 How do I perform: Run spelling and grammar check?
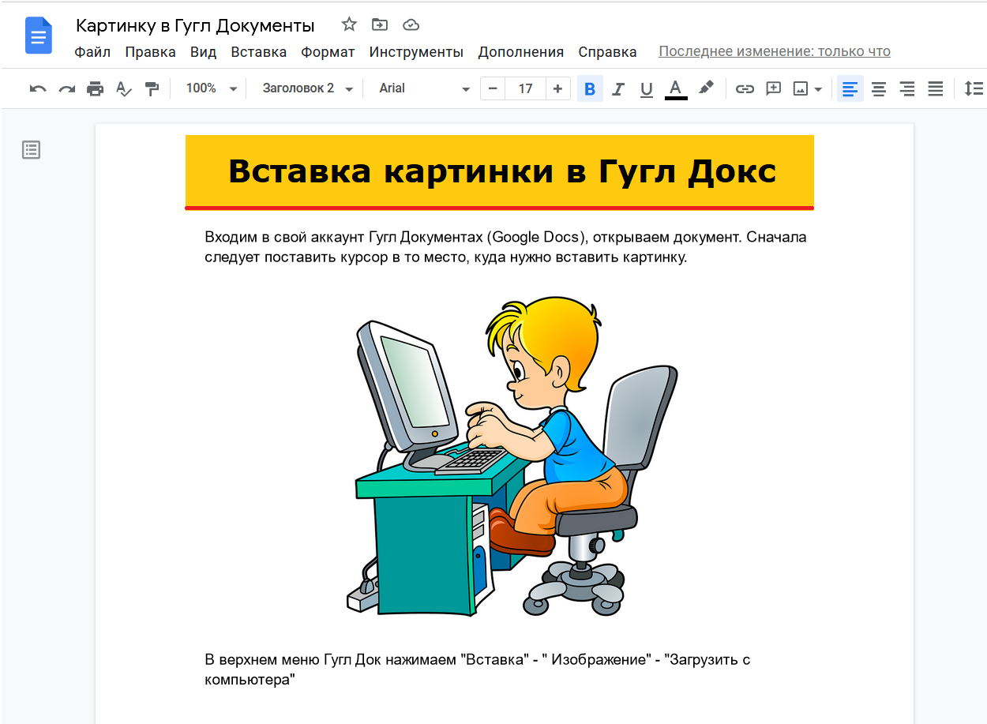click(124, 88)
